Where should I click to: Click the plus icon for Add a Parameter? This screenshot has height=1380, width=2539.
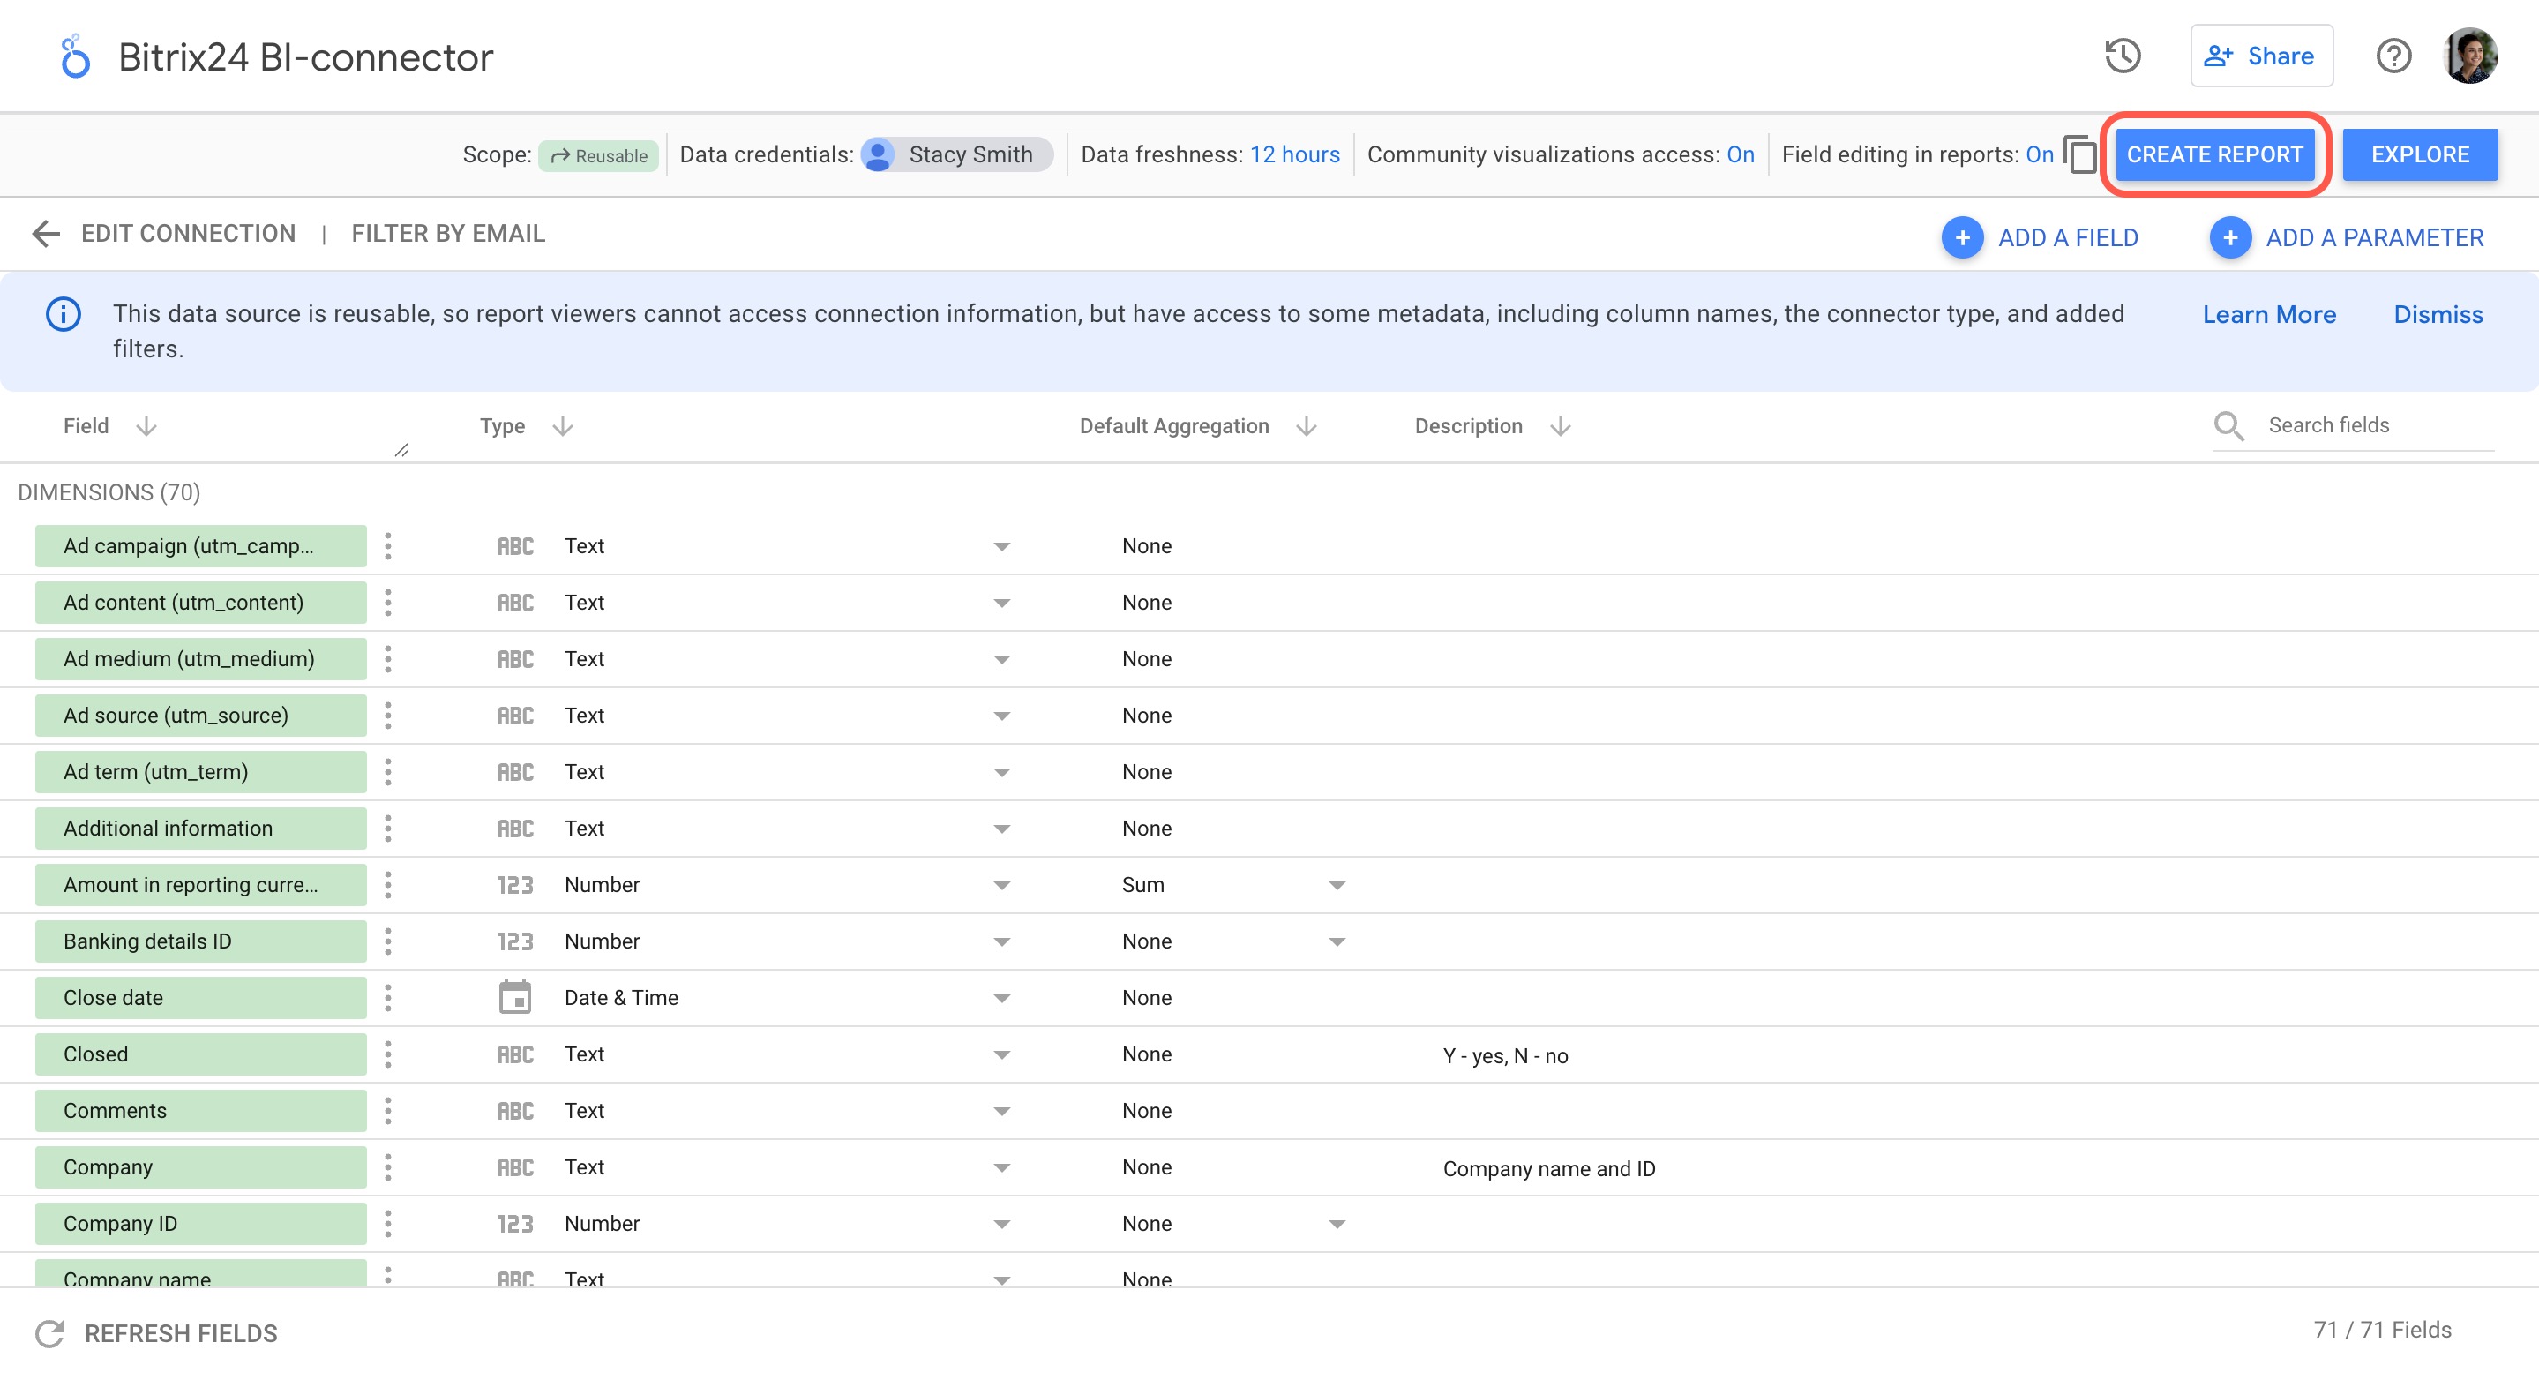tap(2229, 237)
